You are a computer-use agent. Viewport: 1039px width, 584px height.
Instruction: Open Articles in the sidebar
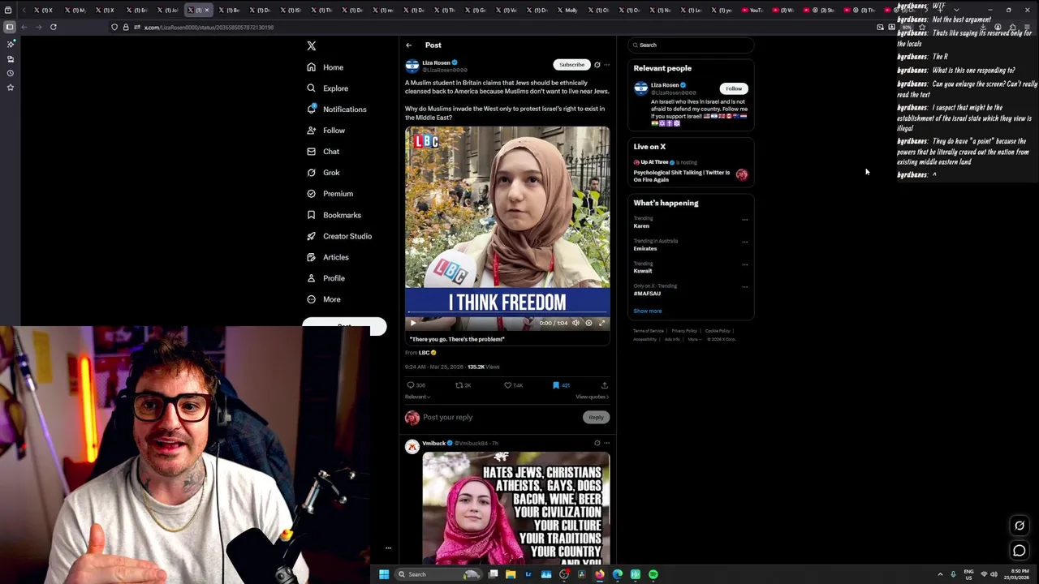click(x=328, y=257)
